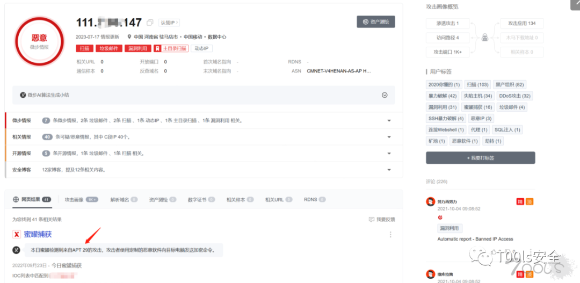
Task: Click the location pin icon before 中国 河南省
Action: coord(129,37)
